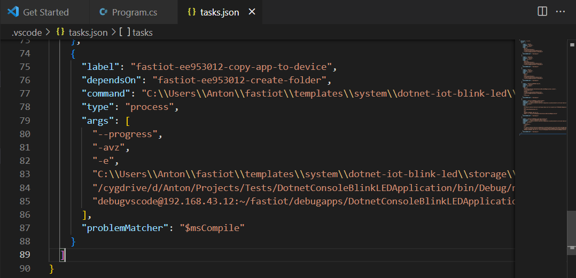Open the editor More Actions ellipsis menu
The height and width of the screenshot is (278, 576).
tap(560, 12)
